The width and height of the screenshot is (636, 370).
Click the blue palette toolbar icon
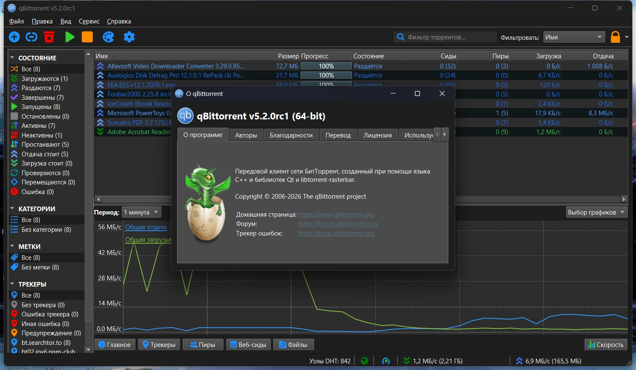108,37
